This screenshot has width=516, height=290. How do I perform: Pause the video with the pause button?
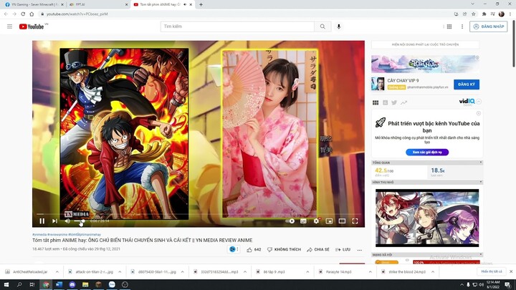42,221
